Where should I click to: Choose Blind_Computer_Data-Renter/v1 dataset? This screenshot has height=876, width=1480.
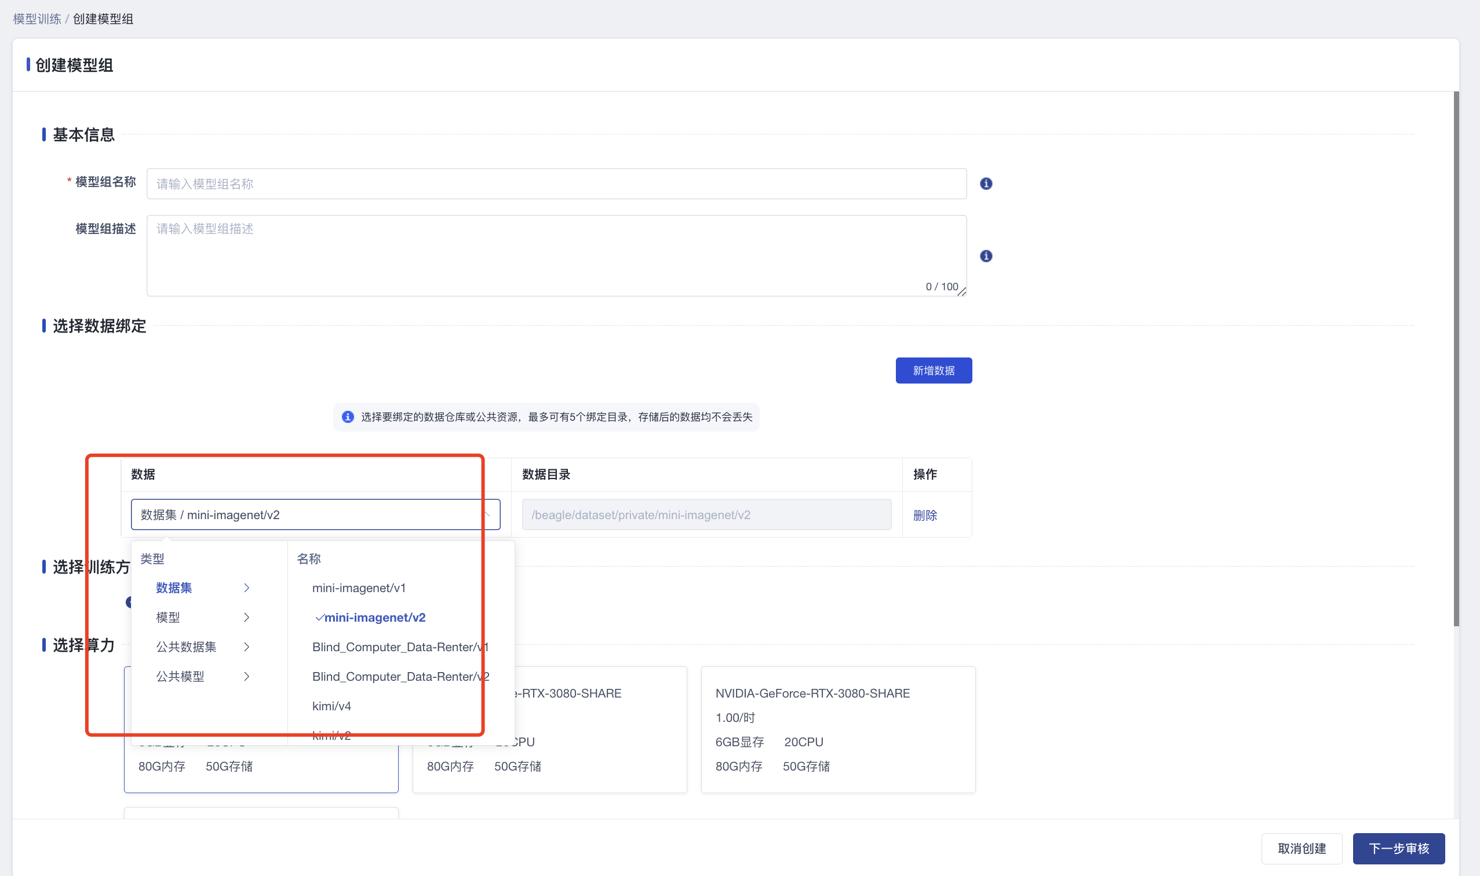pos(400,647)
